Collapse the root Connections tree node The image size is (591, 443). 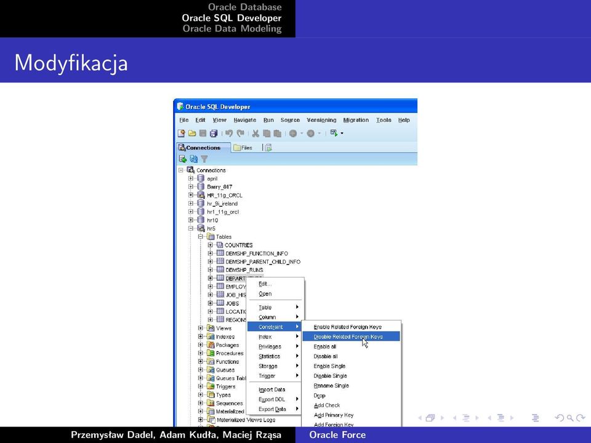pyautogui.click(x=181, y=170)
